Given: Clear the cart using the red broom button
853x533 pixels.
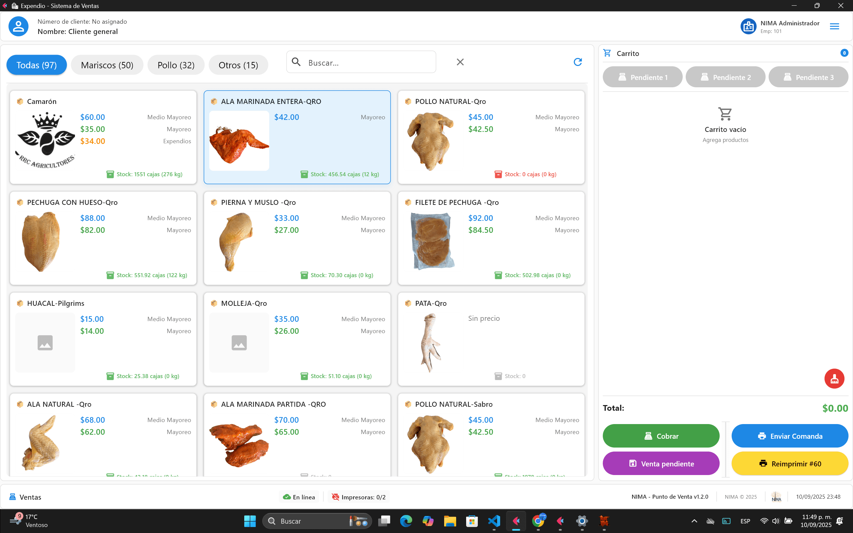Looking at the screenshot, I should coord(834,378).
